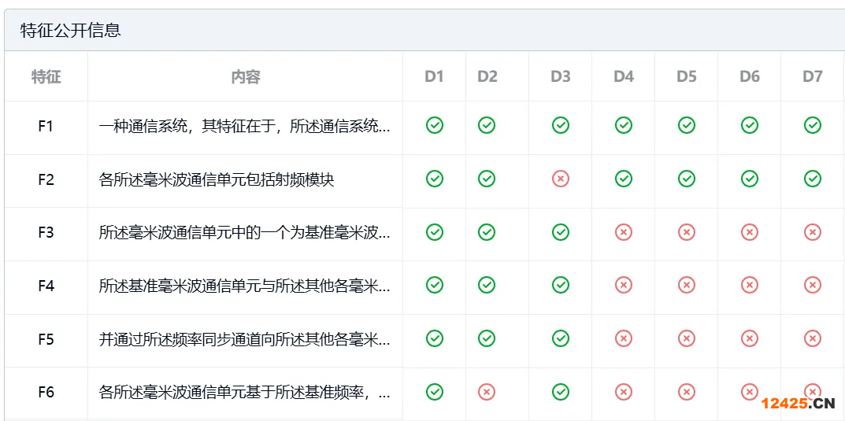Click the 内容 column header

point(246,76)
